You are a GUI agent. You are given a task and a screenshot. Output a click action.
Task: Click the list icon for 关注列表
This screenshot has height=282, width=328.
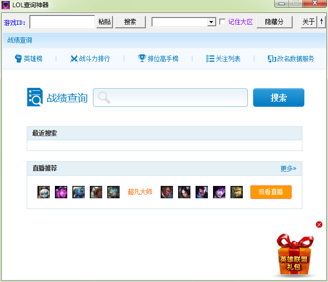[x=210, y=59]
